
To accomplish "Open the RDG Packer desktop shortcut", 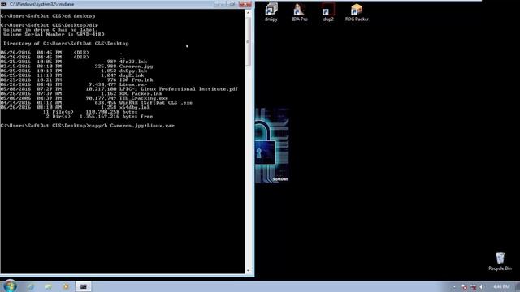I will [357, 12].
